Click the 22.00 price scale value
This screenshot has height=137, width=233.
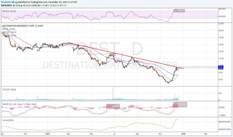(221, 24)
